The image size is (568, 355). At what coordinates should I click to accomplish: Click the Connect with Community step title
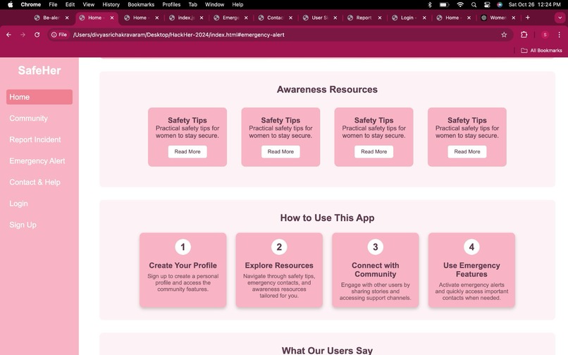click(x=376, y=270)
